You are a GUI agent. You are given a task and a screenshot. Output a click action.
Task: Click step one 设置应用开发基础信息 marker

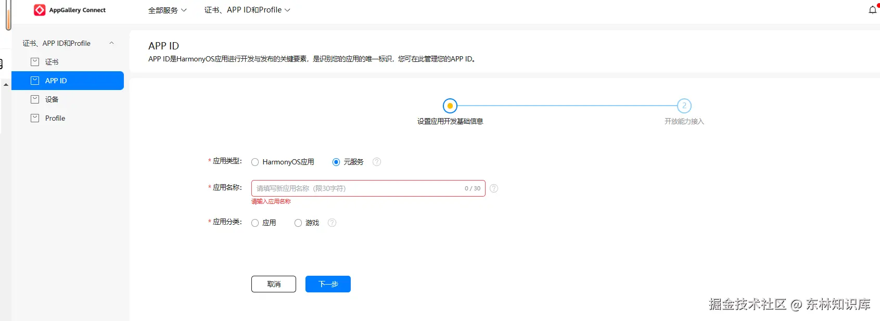click(x=450, y=106)
